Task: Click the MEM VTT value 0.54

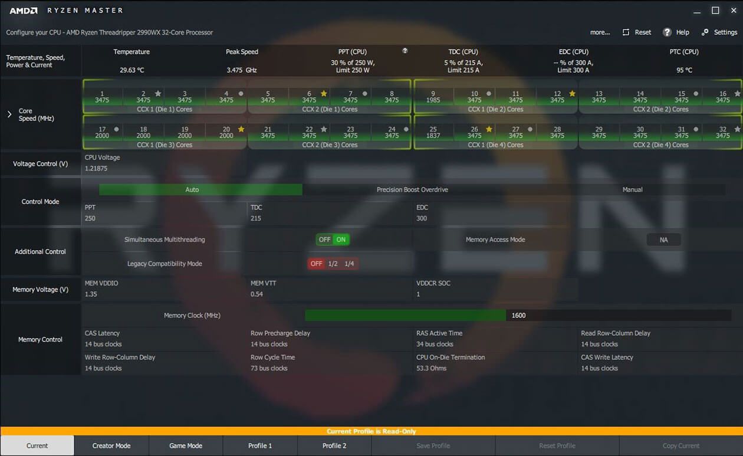Action: click(x=257, y=294)
